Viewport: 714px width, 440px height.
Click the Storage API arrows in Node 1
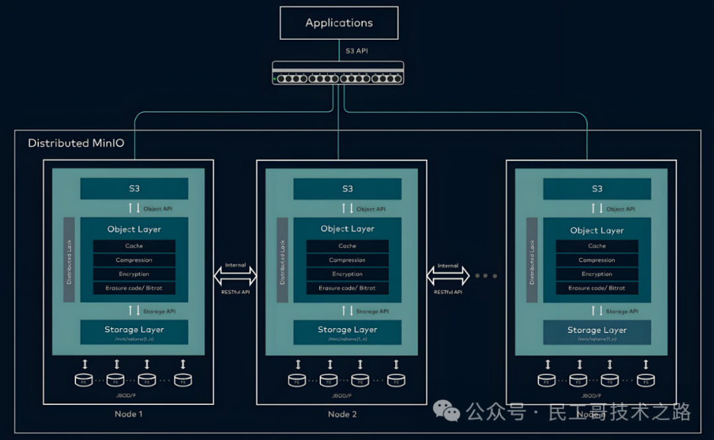(134, 311)
